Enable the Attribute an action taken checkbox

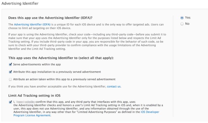point(10,79)
